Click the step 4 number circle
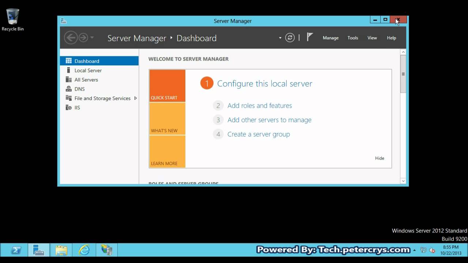 click(x=218, y=134)
